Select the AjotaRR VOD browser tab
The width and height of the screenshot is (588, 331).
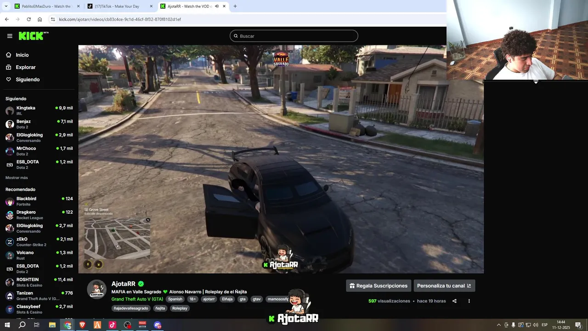coord(193,6)
